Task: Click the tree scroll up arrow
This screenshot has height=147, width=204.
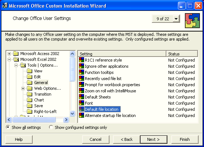Action: 72,54
